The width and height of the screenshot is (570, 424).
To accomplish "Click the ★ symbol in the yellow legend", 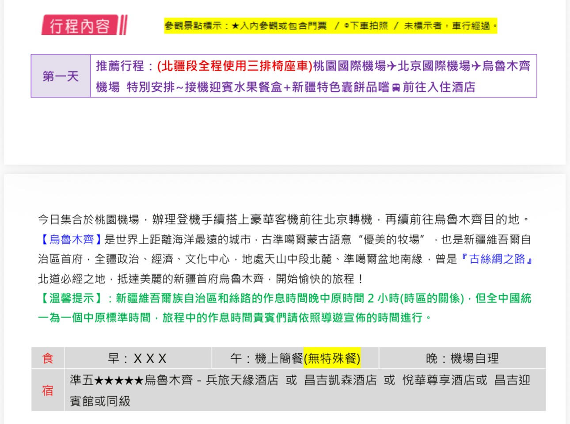I will [235, 26].
